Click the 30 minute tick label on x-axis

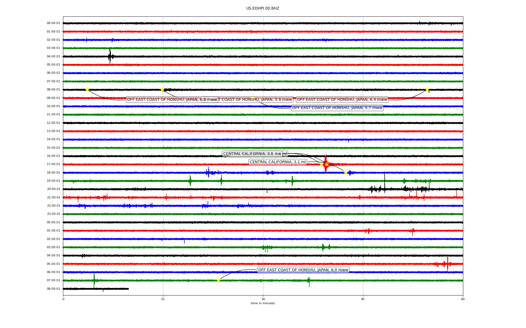(x=263, y=299)
